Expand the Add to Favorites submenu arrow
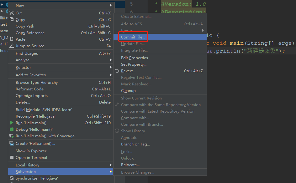The height and width of the screenshot is (183, 296). point(111,75)
